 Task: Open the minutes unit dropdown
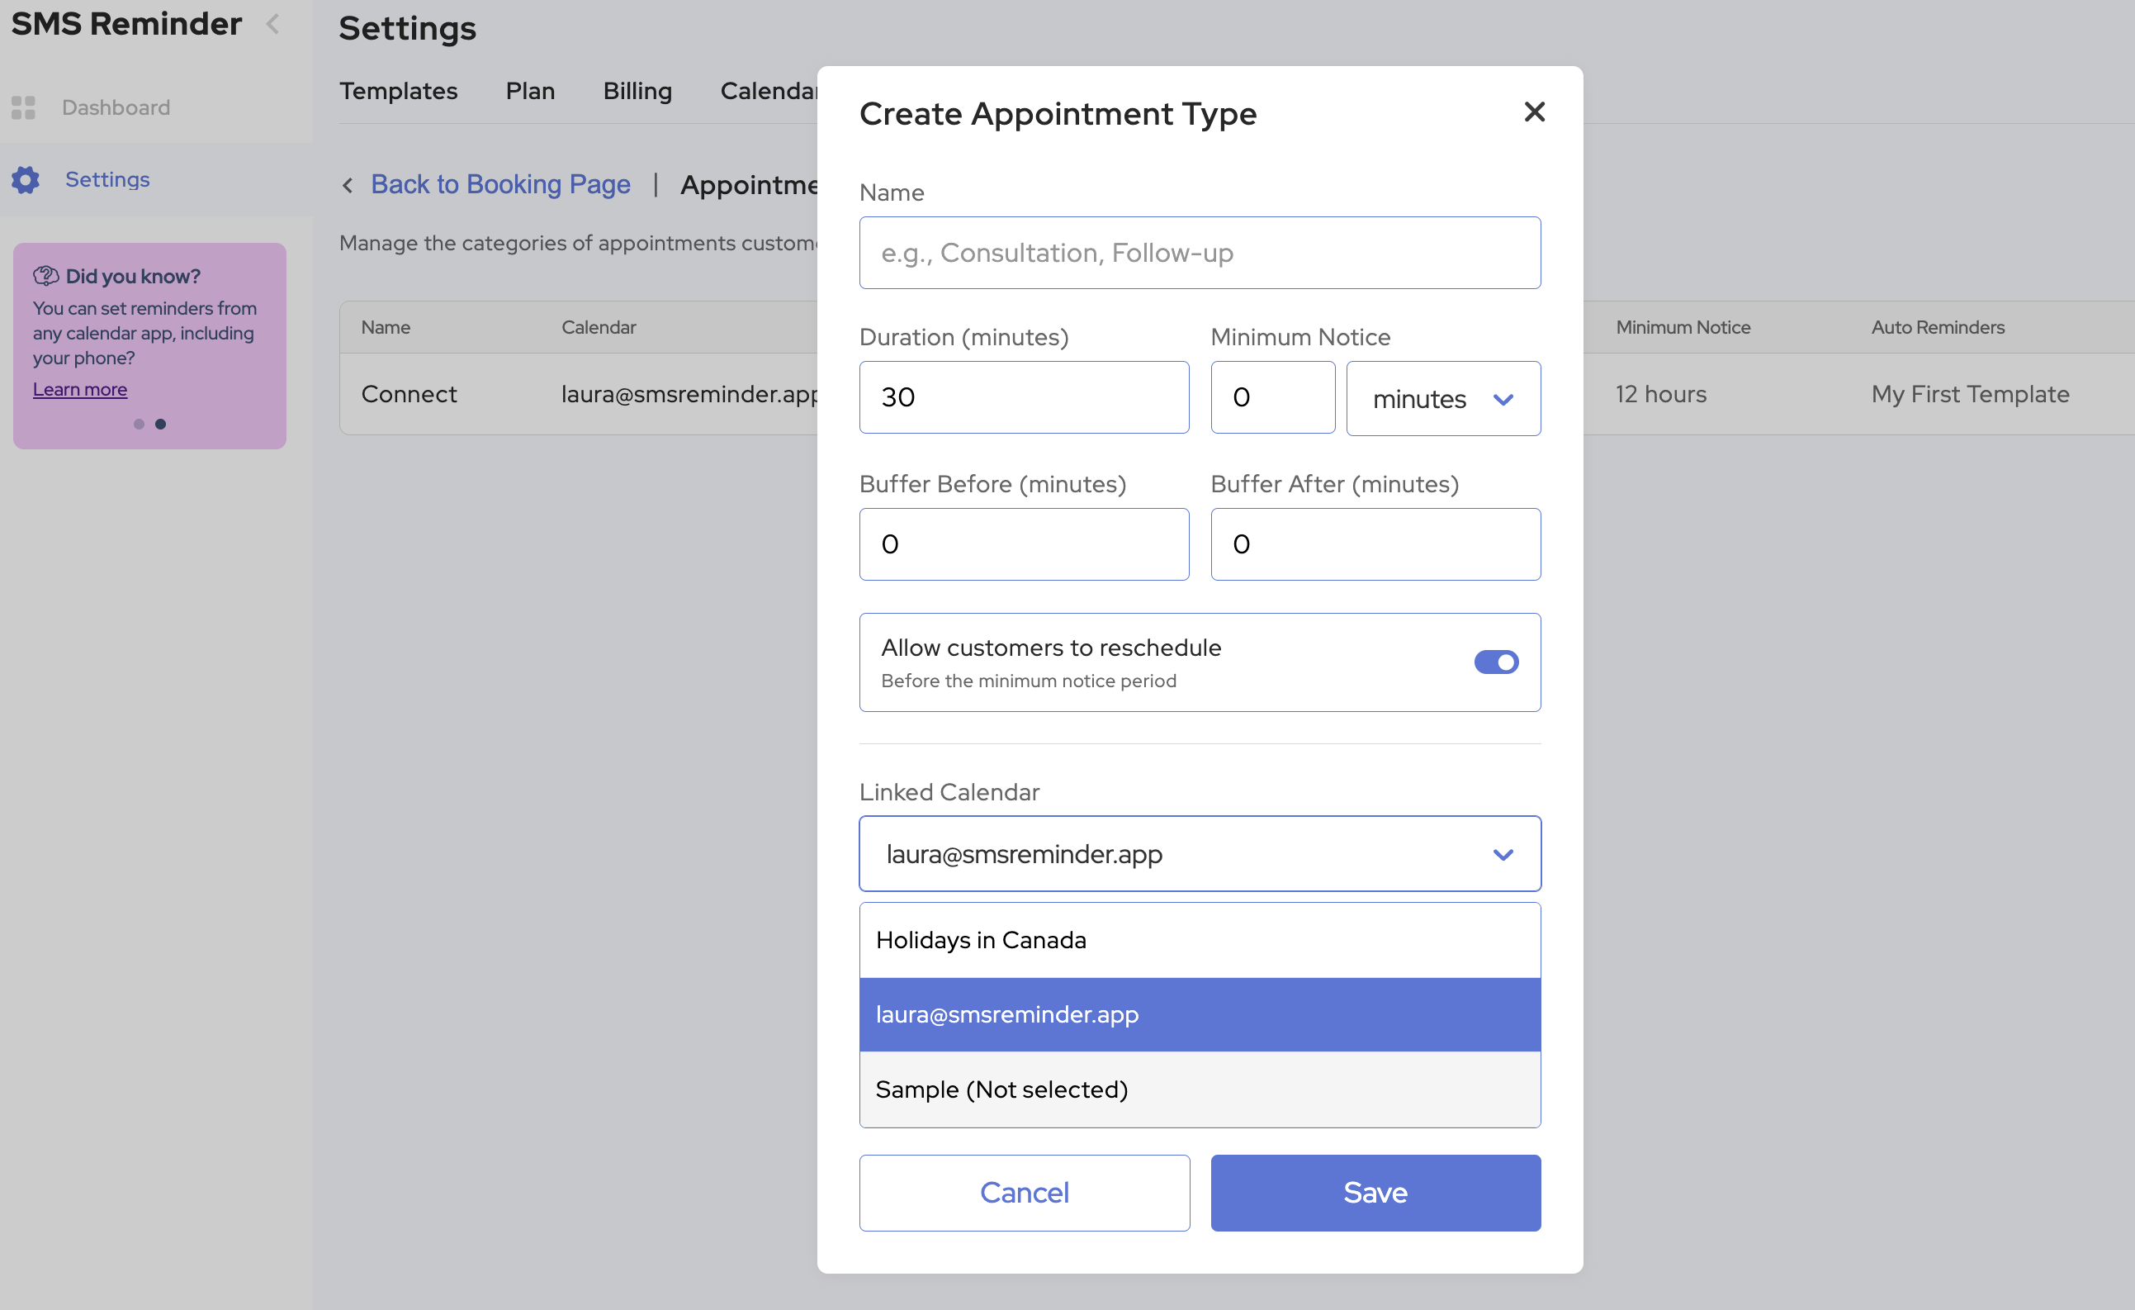click(1442, 399)
